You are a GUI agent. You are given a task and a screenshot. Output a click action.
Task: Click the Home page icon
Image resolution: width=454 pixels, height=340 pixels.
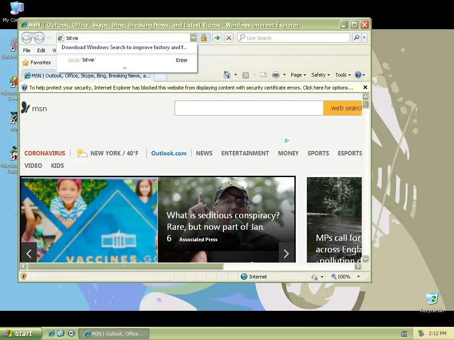(227, 75)
